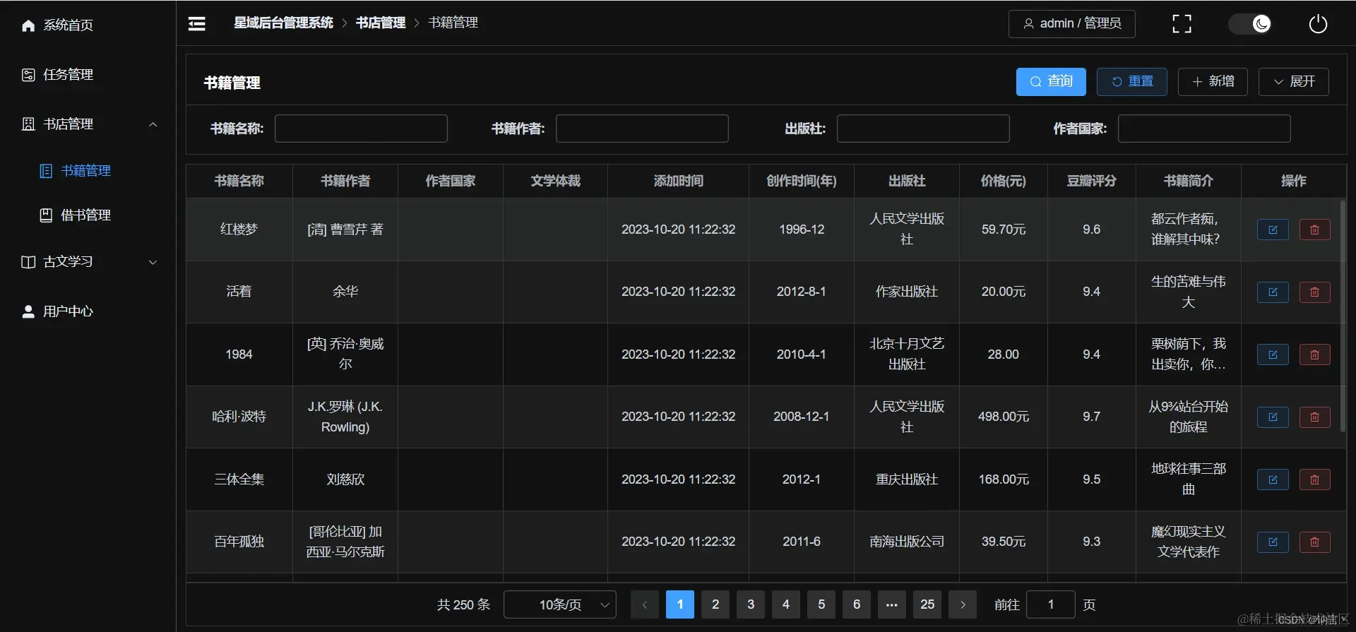The height and width of the screenshot is (632, 1356).
Task: Click 星域后台管理系统 breadcrumb link
Action: 283,23
